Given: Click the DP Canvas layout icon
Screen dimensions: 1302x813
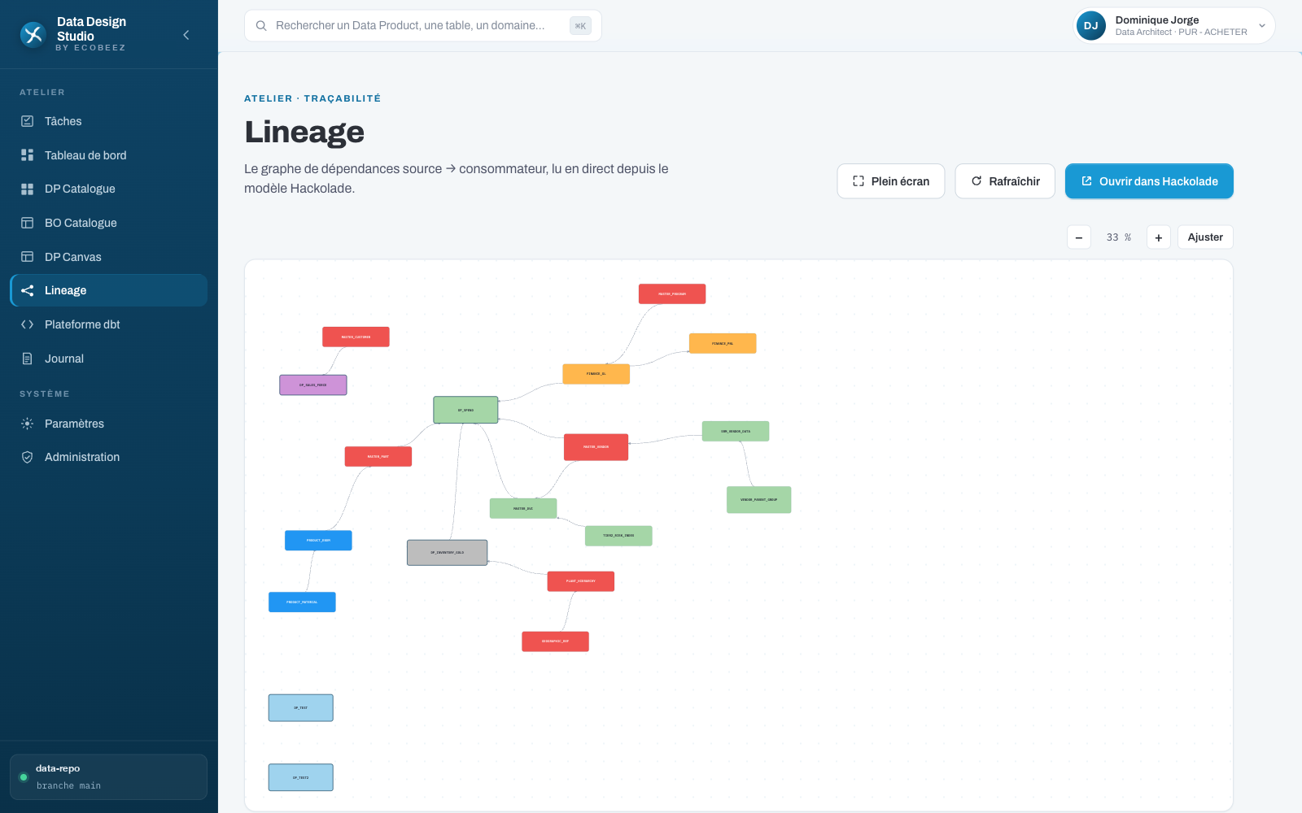Looking at the screenshot, I should point(27,257).
